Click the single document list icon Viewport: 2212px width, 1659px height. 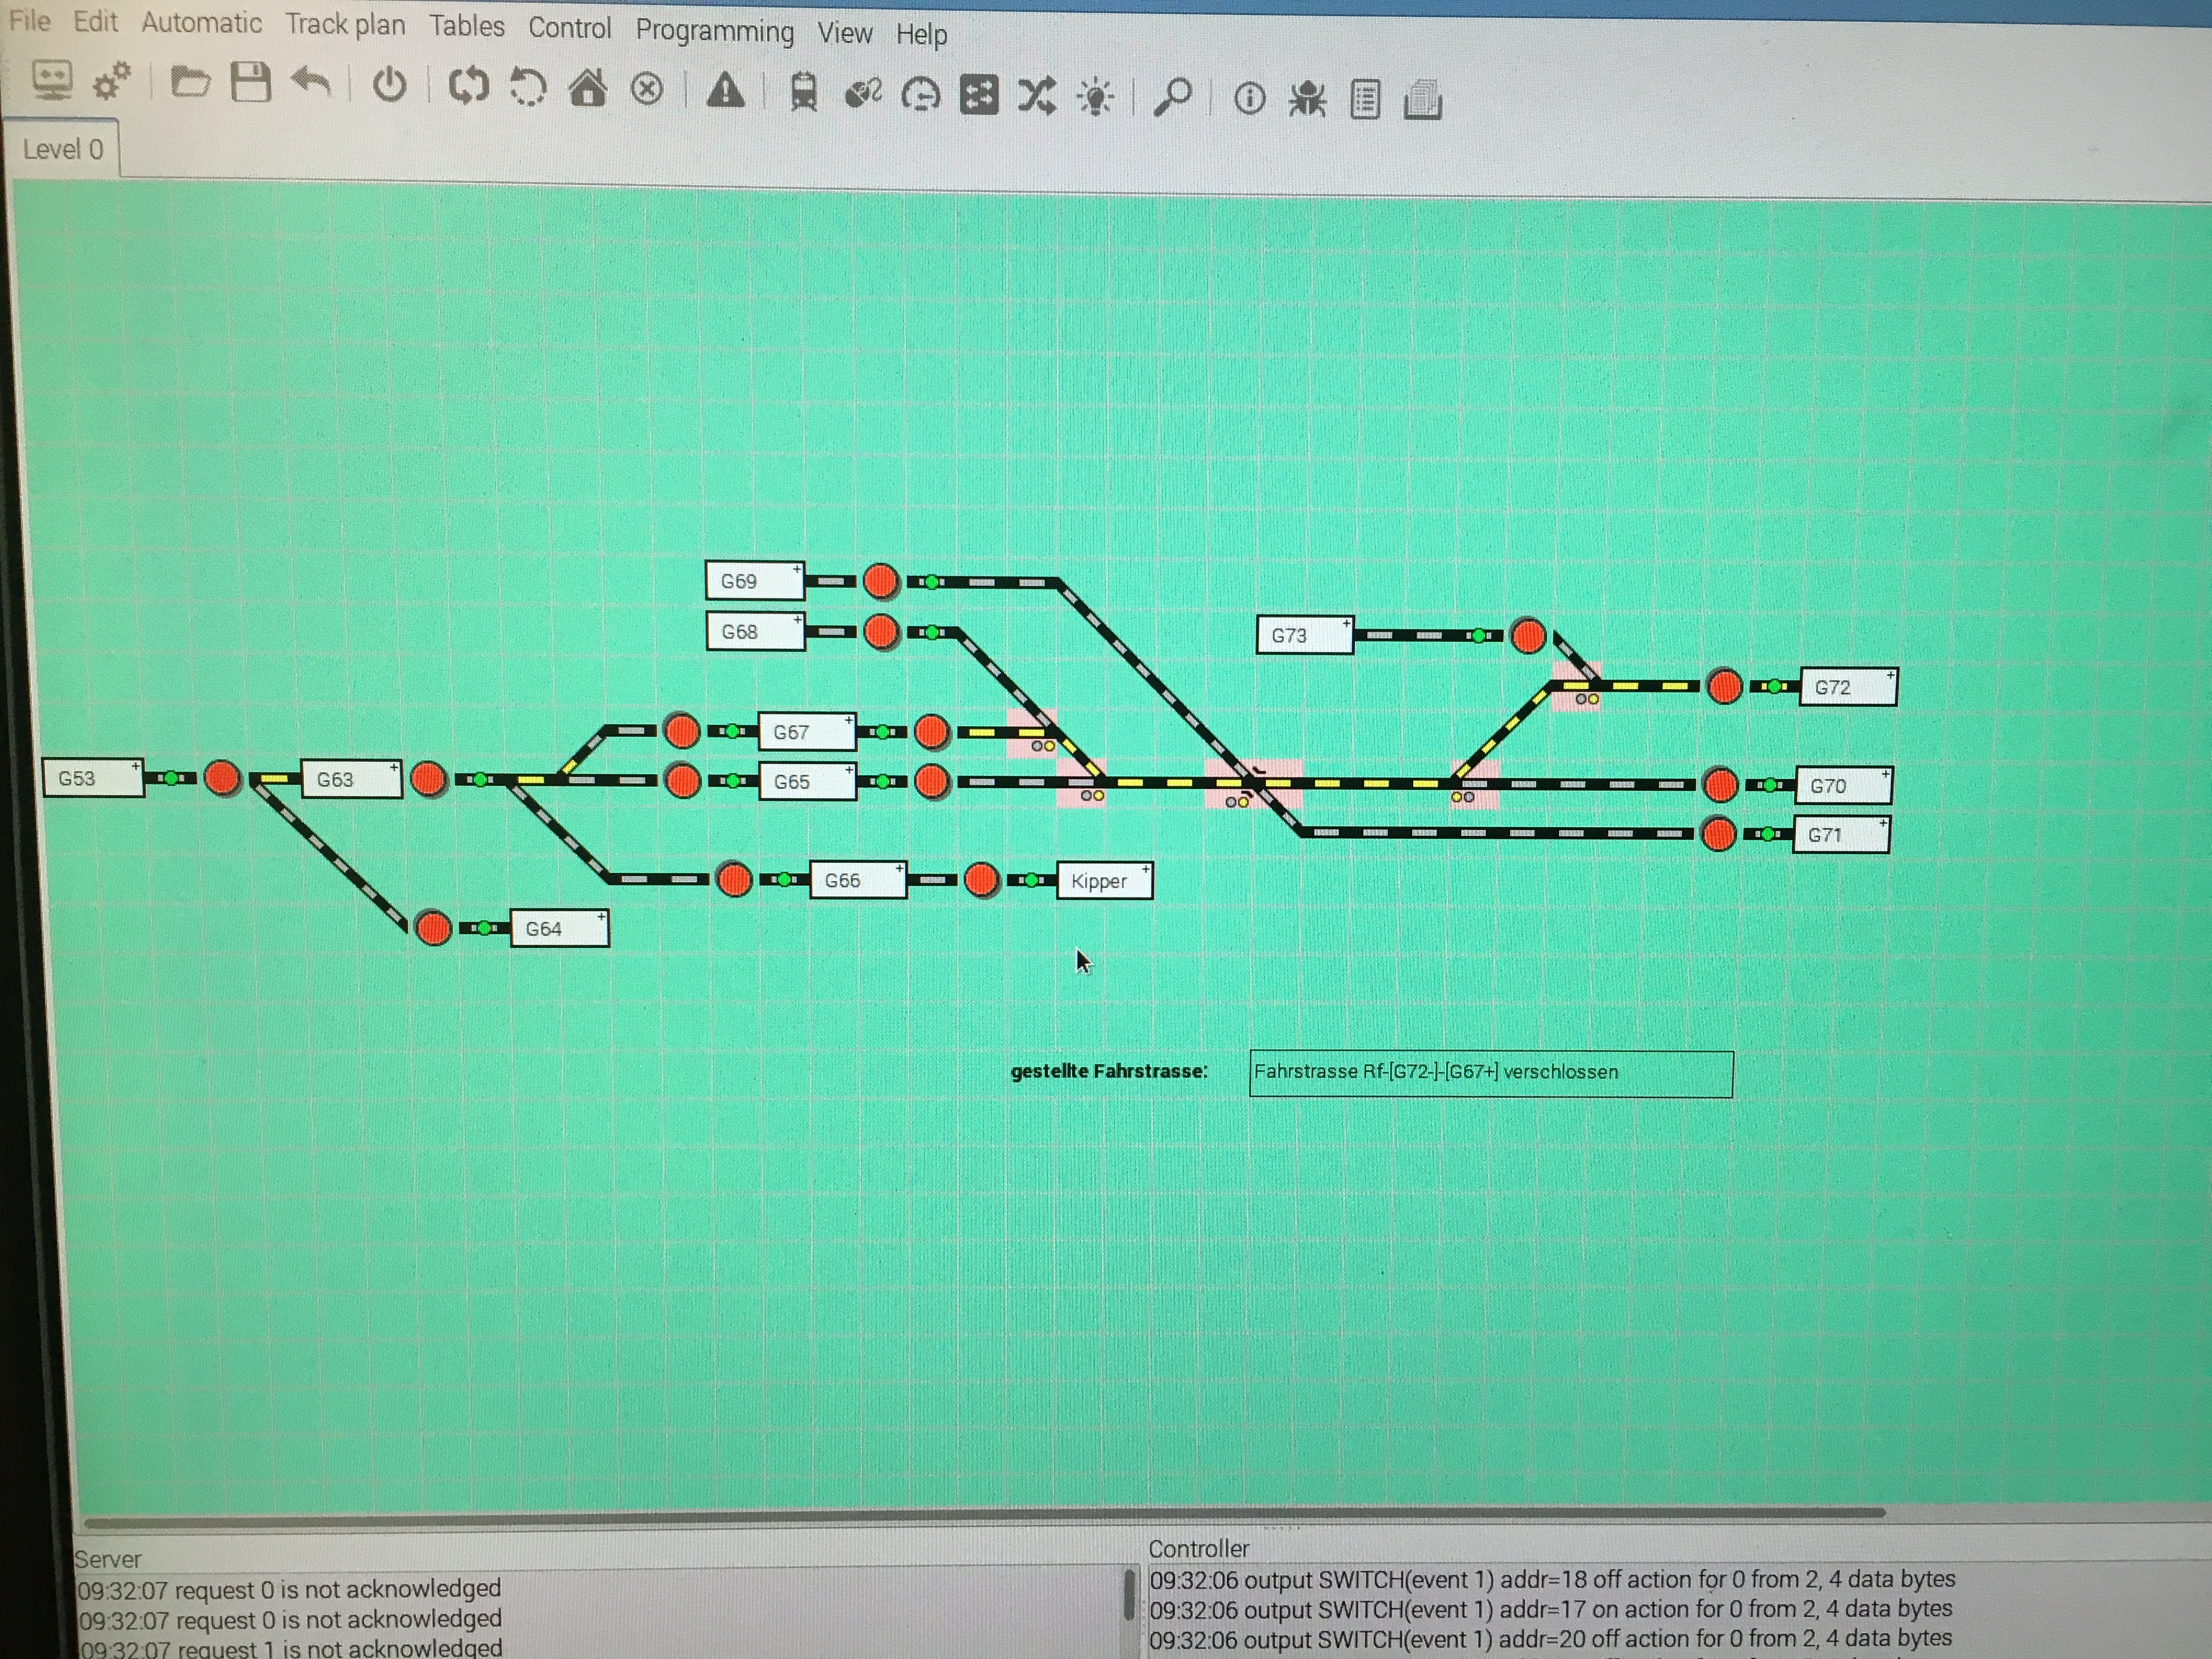1365,100
